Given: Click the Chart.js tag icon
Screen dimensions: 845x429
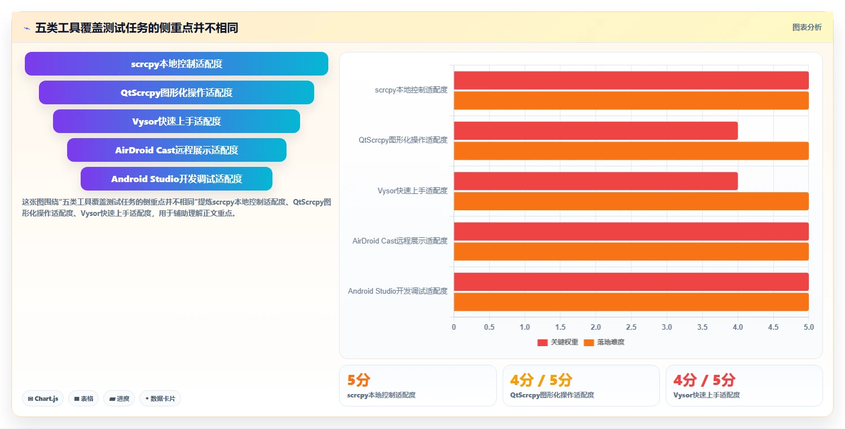Looking at the screenshot, I should (30, 399).
